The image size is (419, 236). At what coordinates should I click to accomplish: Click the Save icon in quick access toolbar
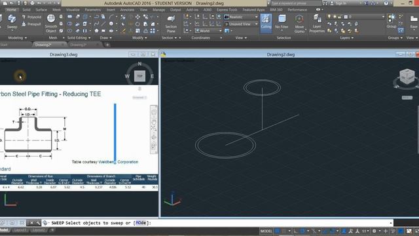point(19,3)
